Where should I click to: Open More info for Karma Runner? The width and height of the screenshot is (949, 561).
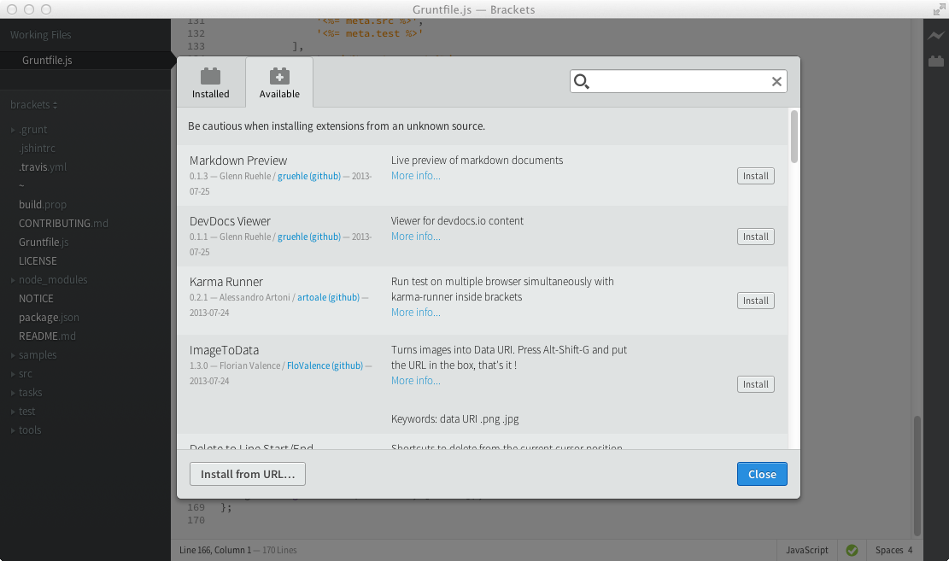pyautogui.click(x=415, y=312)
